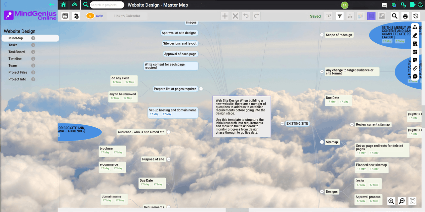Collapse Any change to target audience branch
The width and height of the screenshot is (425, 212).
click(322, 71)
